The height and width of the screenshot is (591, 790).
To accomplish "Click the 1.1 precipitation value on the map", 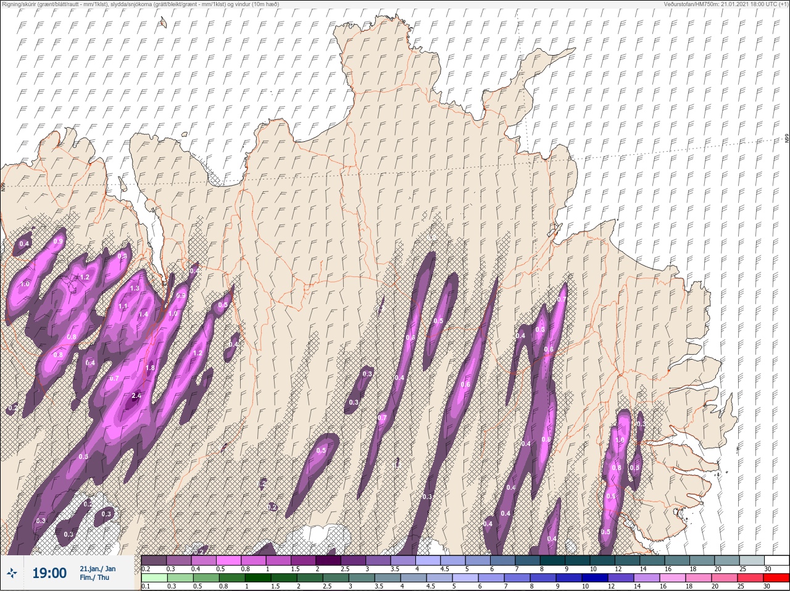I will point(123,306).
